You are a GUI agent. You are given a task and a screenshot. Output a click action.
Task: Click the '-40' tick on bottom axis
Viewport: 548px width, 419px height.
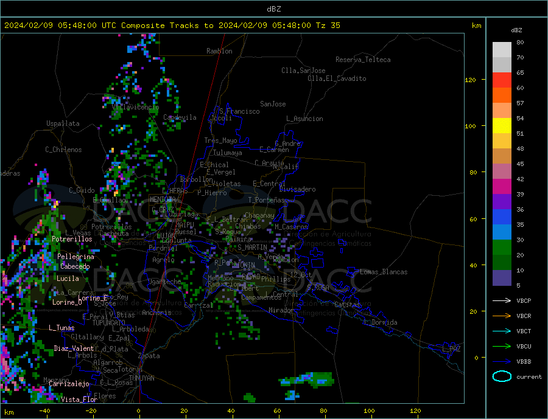point(44,411)
